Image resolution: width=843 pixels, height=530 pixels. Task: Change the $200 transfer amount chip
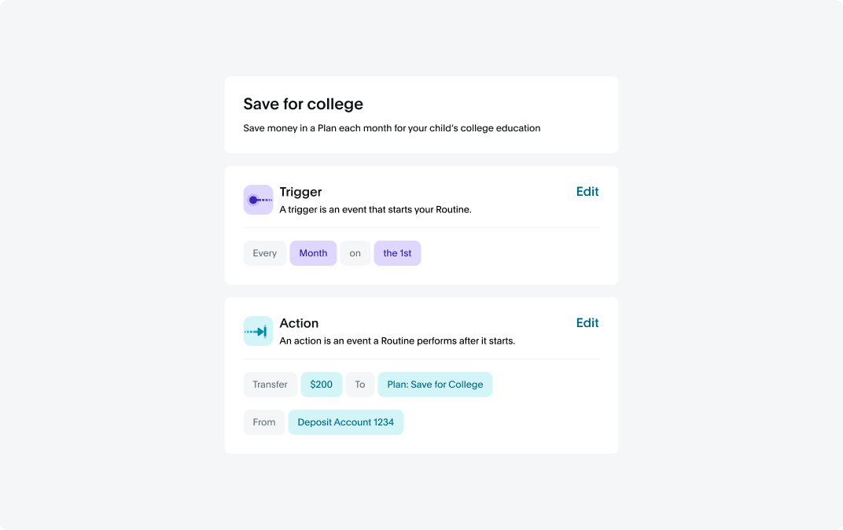tap(321, 385)
